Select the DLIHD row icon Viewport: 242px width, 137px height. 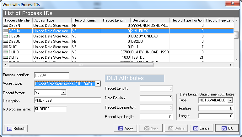[6, 52]
